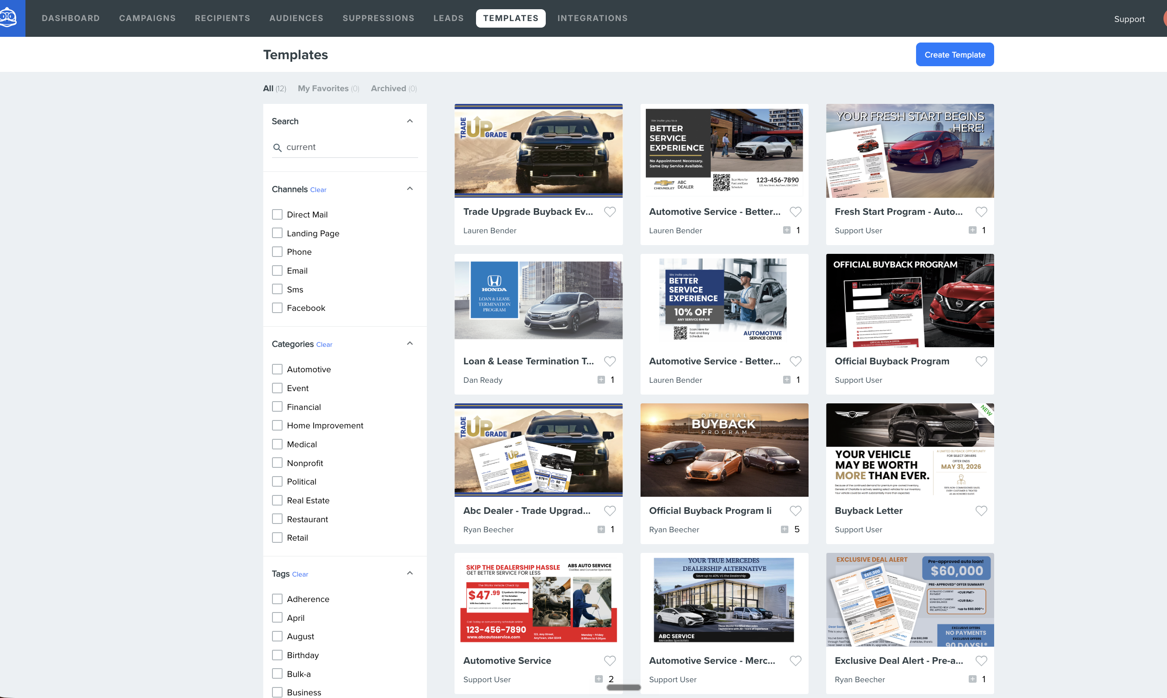Screen dimensions: 1167x698
Task: Select the Adherence tag checkbox
Action: (277, 599)
